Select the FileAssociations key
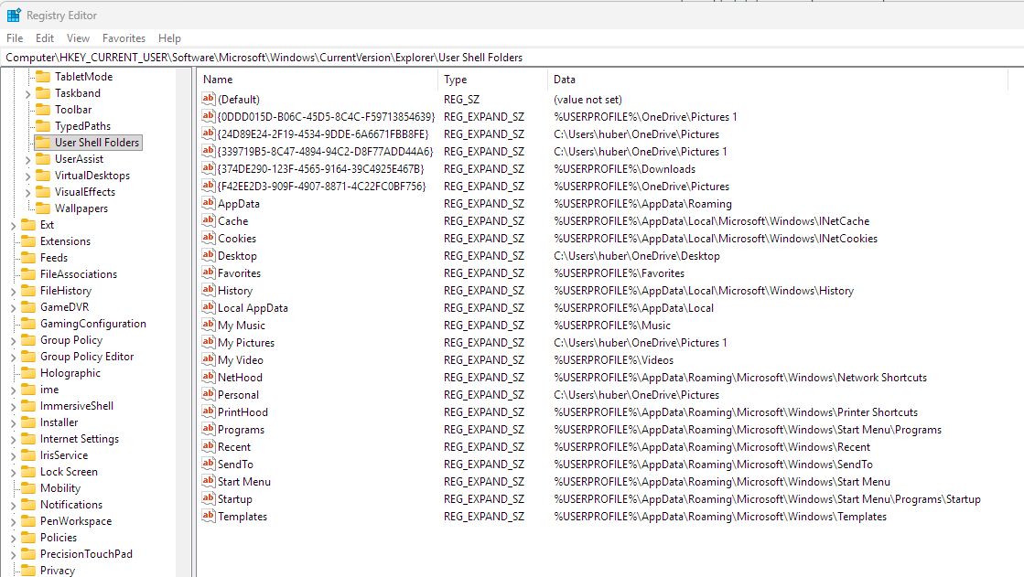Screen dimensions: 1024x577 pyautogui.click(x=79, y=274)
